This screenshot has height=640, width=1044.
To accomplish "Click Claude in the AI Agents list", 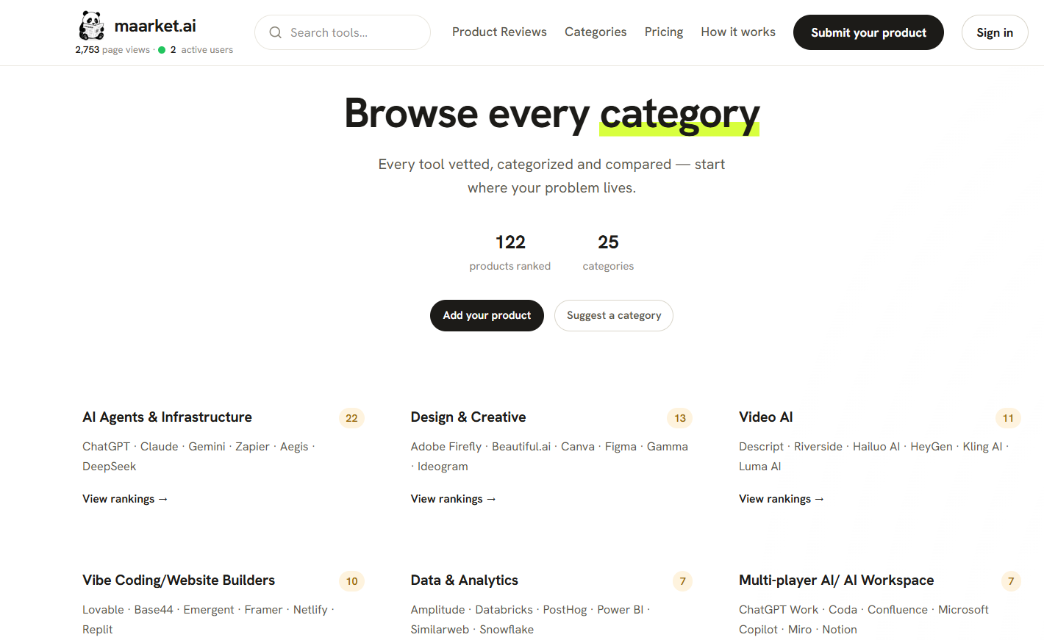I will pyautogui.click(x=160, y=447).
